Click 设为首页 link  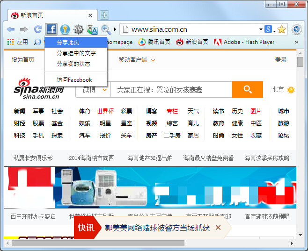coord(23,60)
